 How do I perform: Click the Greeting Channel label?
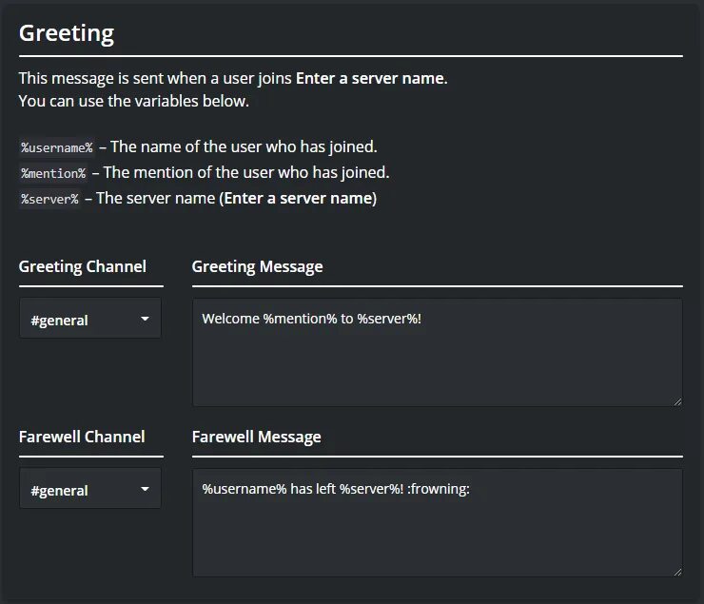pyautogui.click(x=83, y=266)
